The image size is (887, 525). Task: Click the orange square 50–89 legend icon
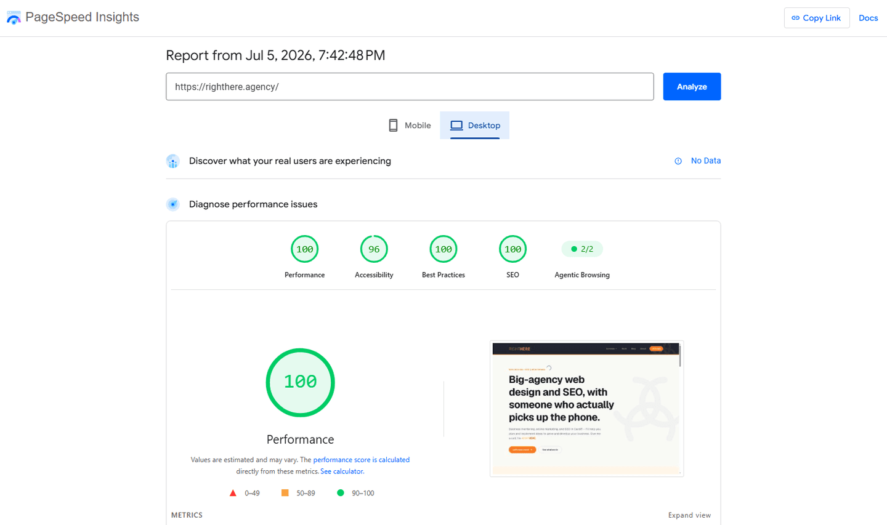click(x=285, y=493)
